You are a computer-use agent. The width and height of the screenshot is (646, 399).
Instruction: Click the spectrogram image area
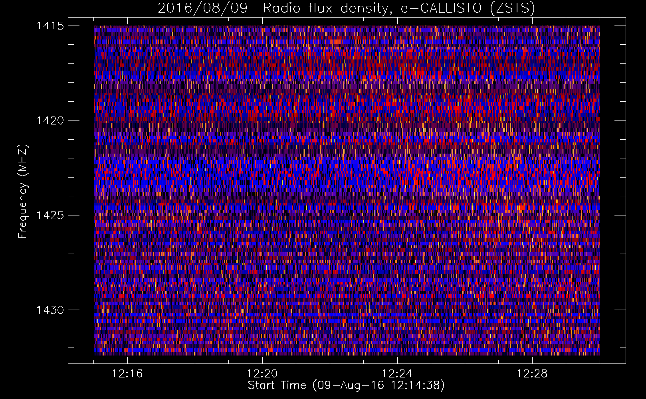[347, 190]
